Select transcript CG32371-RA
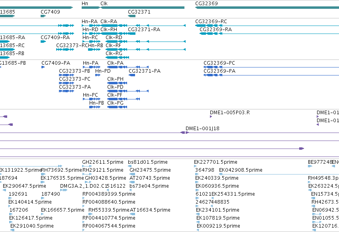Viewport: 339px width, 232px height. pos(144,30)
